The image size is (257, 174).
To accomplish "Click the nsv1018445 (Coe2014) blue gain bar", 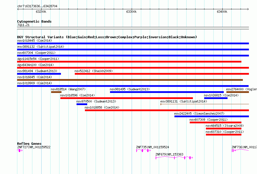I will click(133, 43).
